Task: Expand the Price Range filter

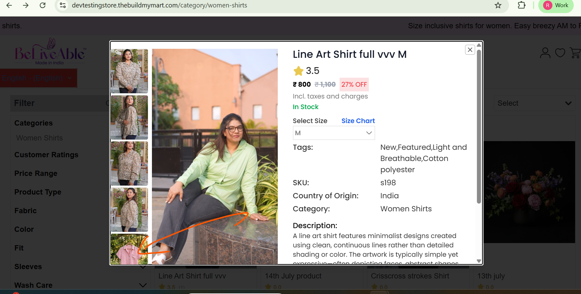Action: coord(36,173)
